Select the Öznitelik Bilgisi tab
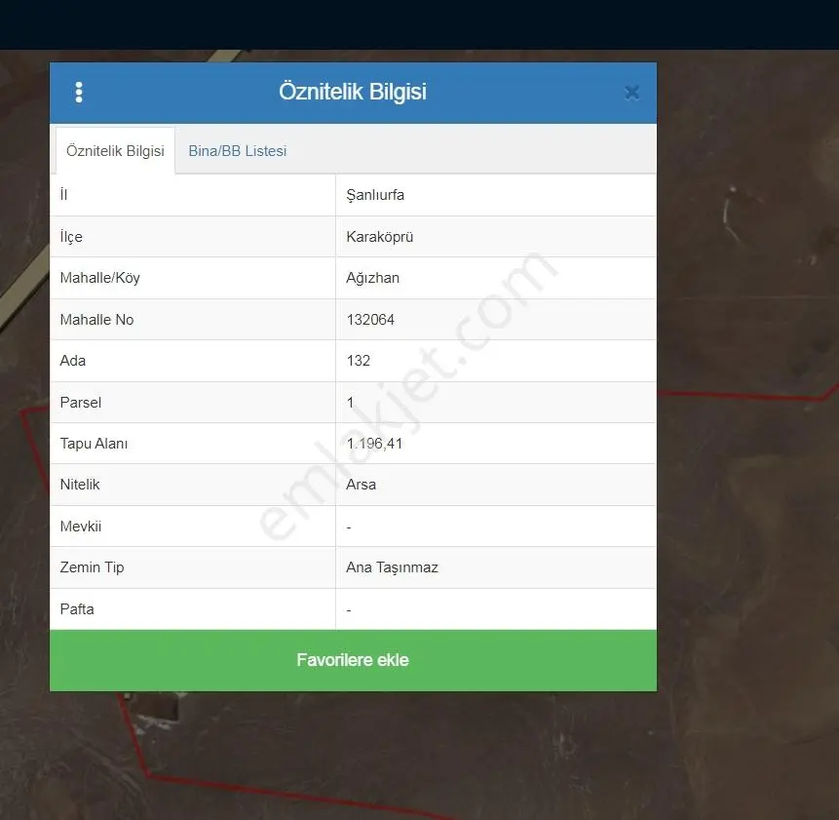The image size is (839, 820). pos(115,151)
